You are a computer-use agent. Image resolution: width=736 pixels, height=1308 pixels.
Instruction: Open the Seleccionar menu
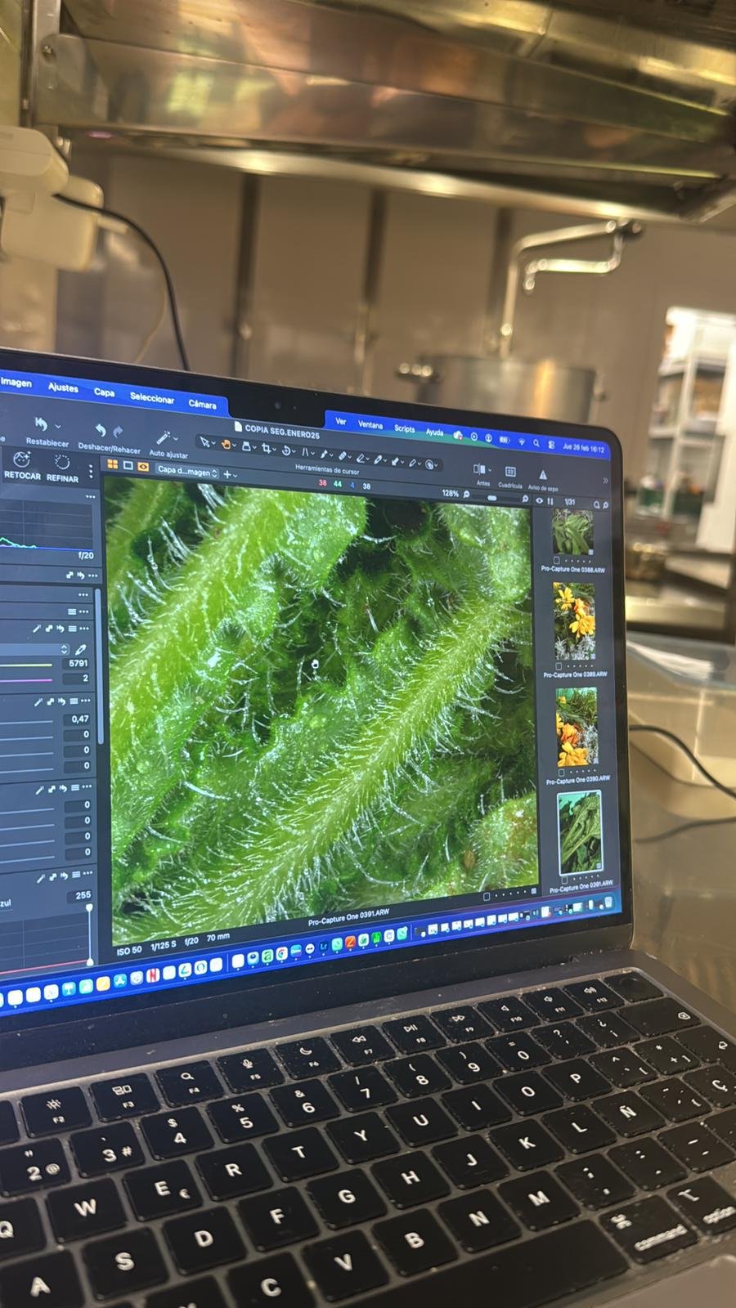(152, 398)
